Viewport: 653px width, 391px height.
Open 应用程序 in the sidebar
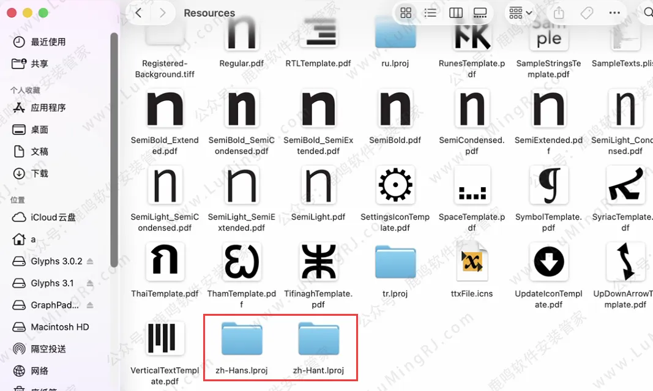click(x=48, y=108)
